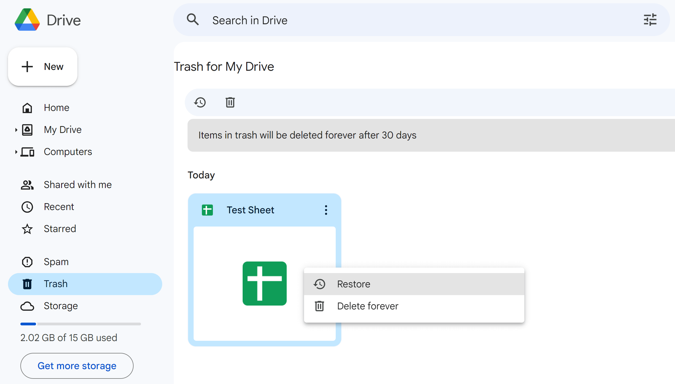Expand the My Drive tree item
Screen dimensions: 675x384
[16, 130]
